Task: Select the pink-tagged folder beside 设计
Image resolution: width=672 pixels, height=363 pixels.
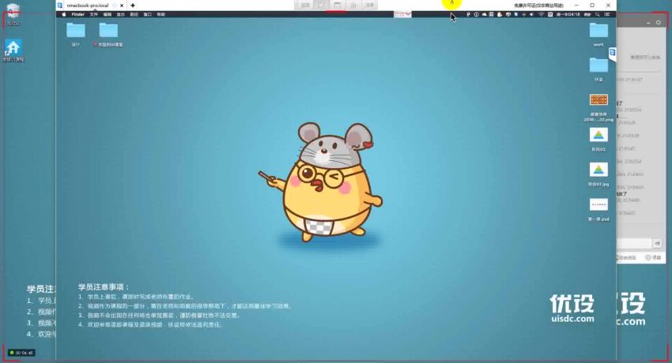Action: point(108,34)
